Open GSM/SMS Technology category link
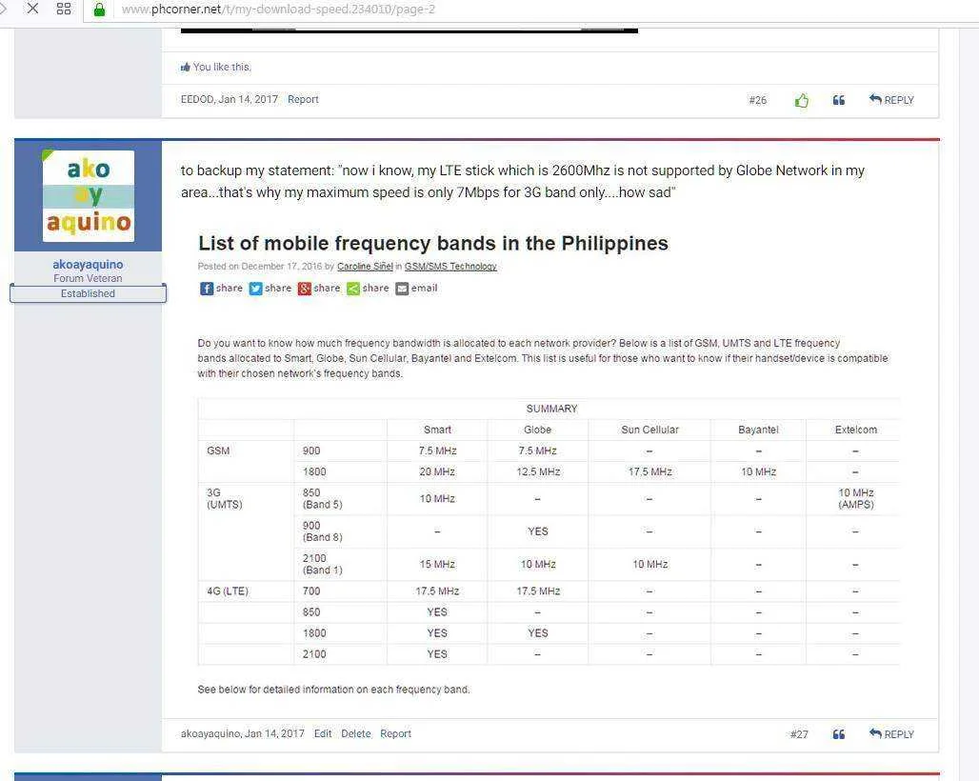This screenshot has width=979, height=781. [450, 267]
